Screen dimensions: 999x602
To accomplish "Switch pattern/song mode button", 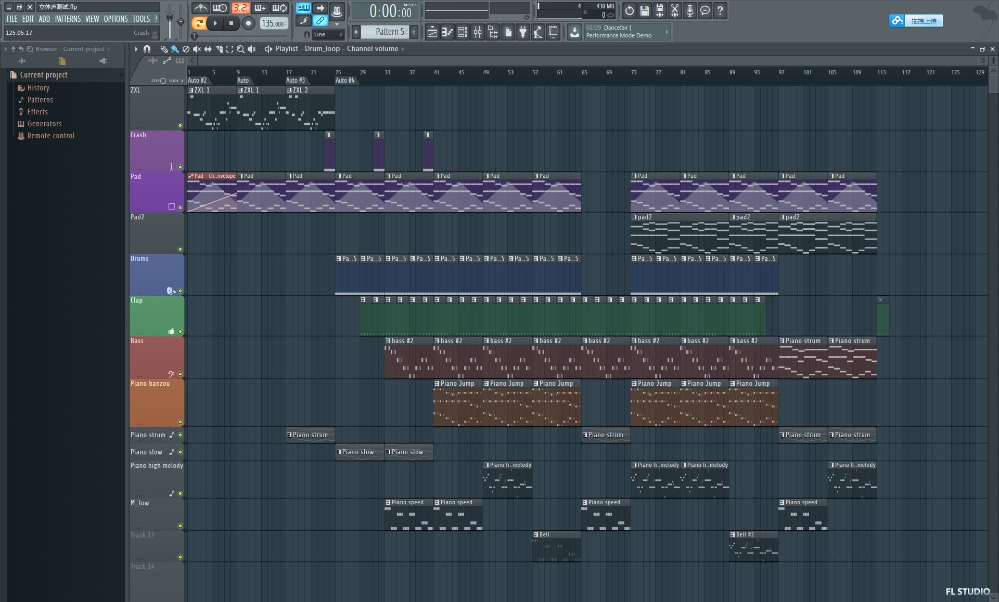I will pyautogui.click(x=198, y=23).
